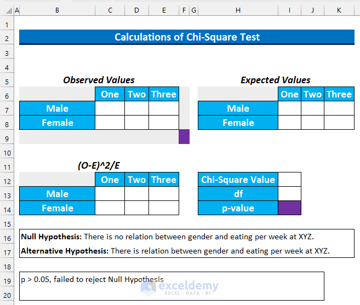Click Expected Male cell under Two
This screenshot has width=360, height=305.
tap(312, 108)
